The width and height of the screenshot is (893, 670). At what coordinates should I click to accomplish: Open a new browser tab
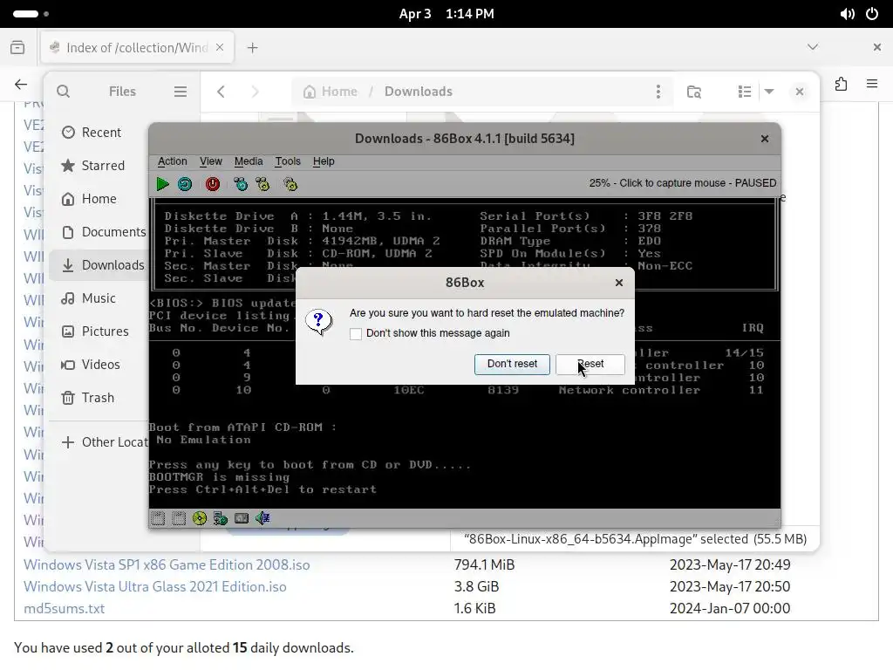[x=252, y=48]
